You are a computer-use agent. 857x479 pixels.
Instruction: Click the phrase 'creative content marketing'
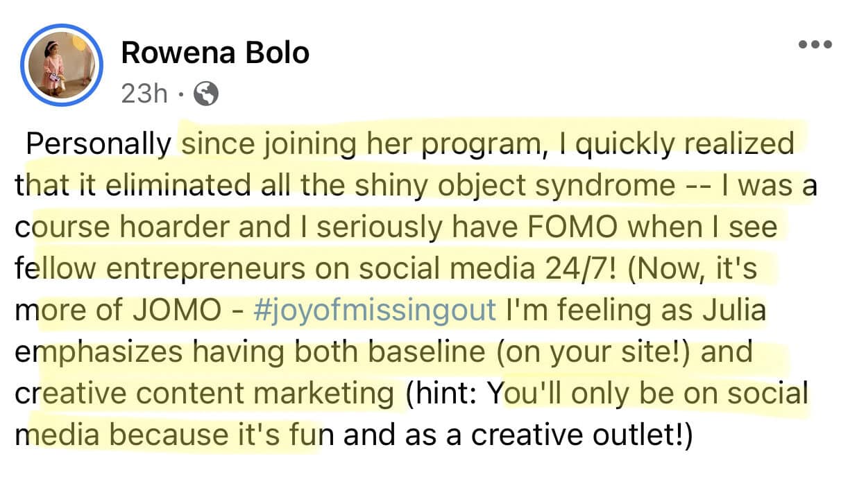coord(204,394)
